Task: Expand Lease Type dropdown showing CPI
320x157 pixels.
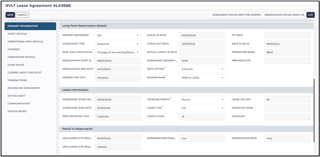Action: coord(203,108)
